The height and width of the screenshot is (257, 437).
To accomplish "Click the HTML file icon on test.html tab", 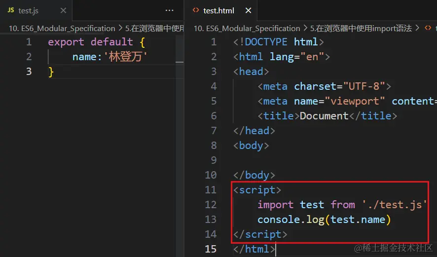I will [x=196, y=10].
